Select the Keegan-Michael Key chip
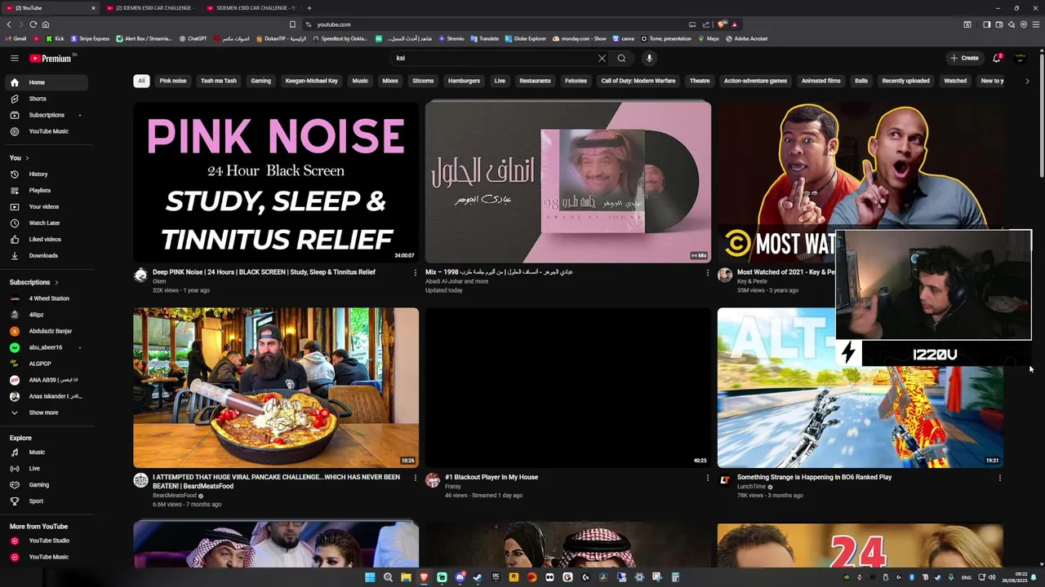Viewport: 1045px width, 587px height. [311, 81]
